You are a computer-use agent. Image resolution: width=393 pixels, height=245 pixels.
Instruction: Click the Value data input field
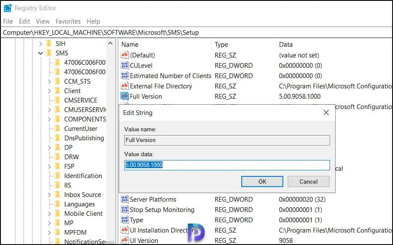point(227,165)
